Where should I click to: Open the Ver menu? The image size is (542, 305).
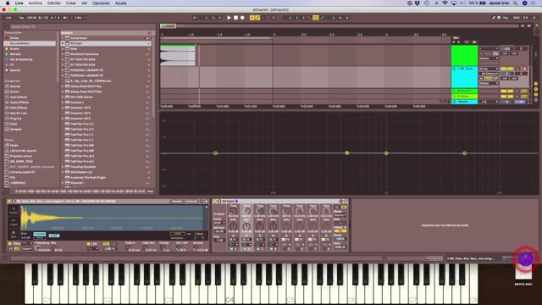pyautogui.click(x=84, y=3)
